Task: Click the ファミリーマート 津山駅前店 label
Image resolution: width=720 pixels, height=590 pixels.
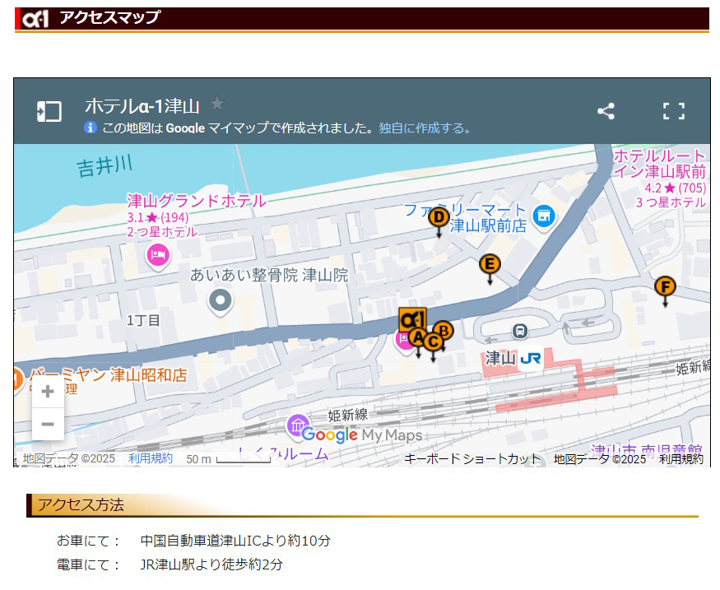Action: pos(465,217)
